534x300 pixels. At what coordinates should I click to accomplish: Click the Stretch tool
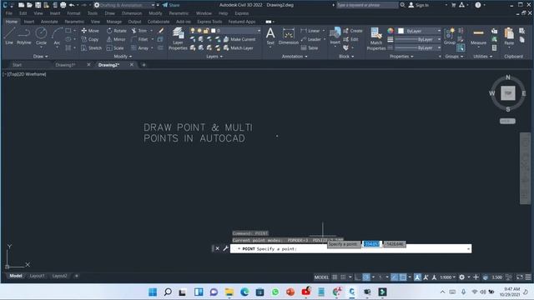[91, 48]
